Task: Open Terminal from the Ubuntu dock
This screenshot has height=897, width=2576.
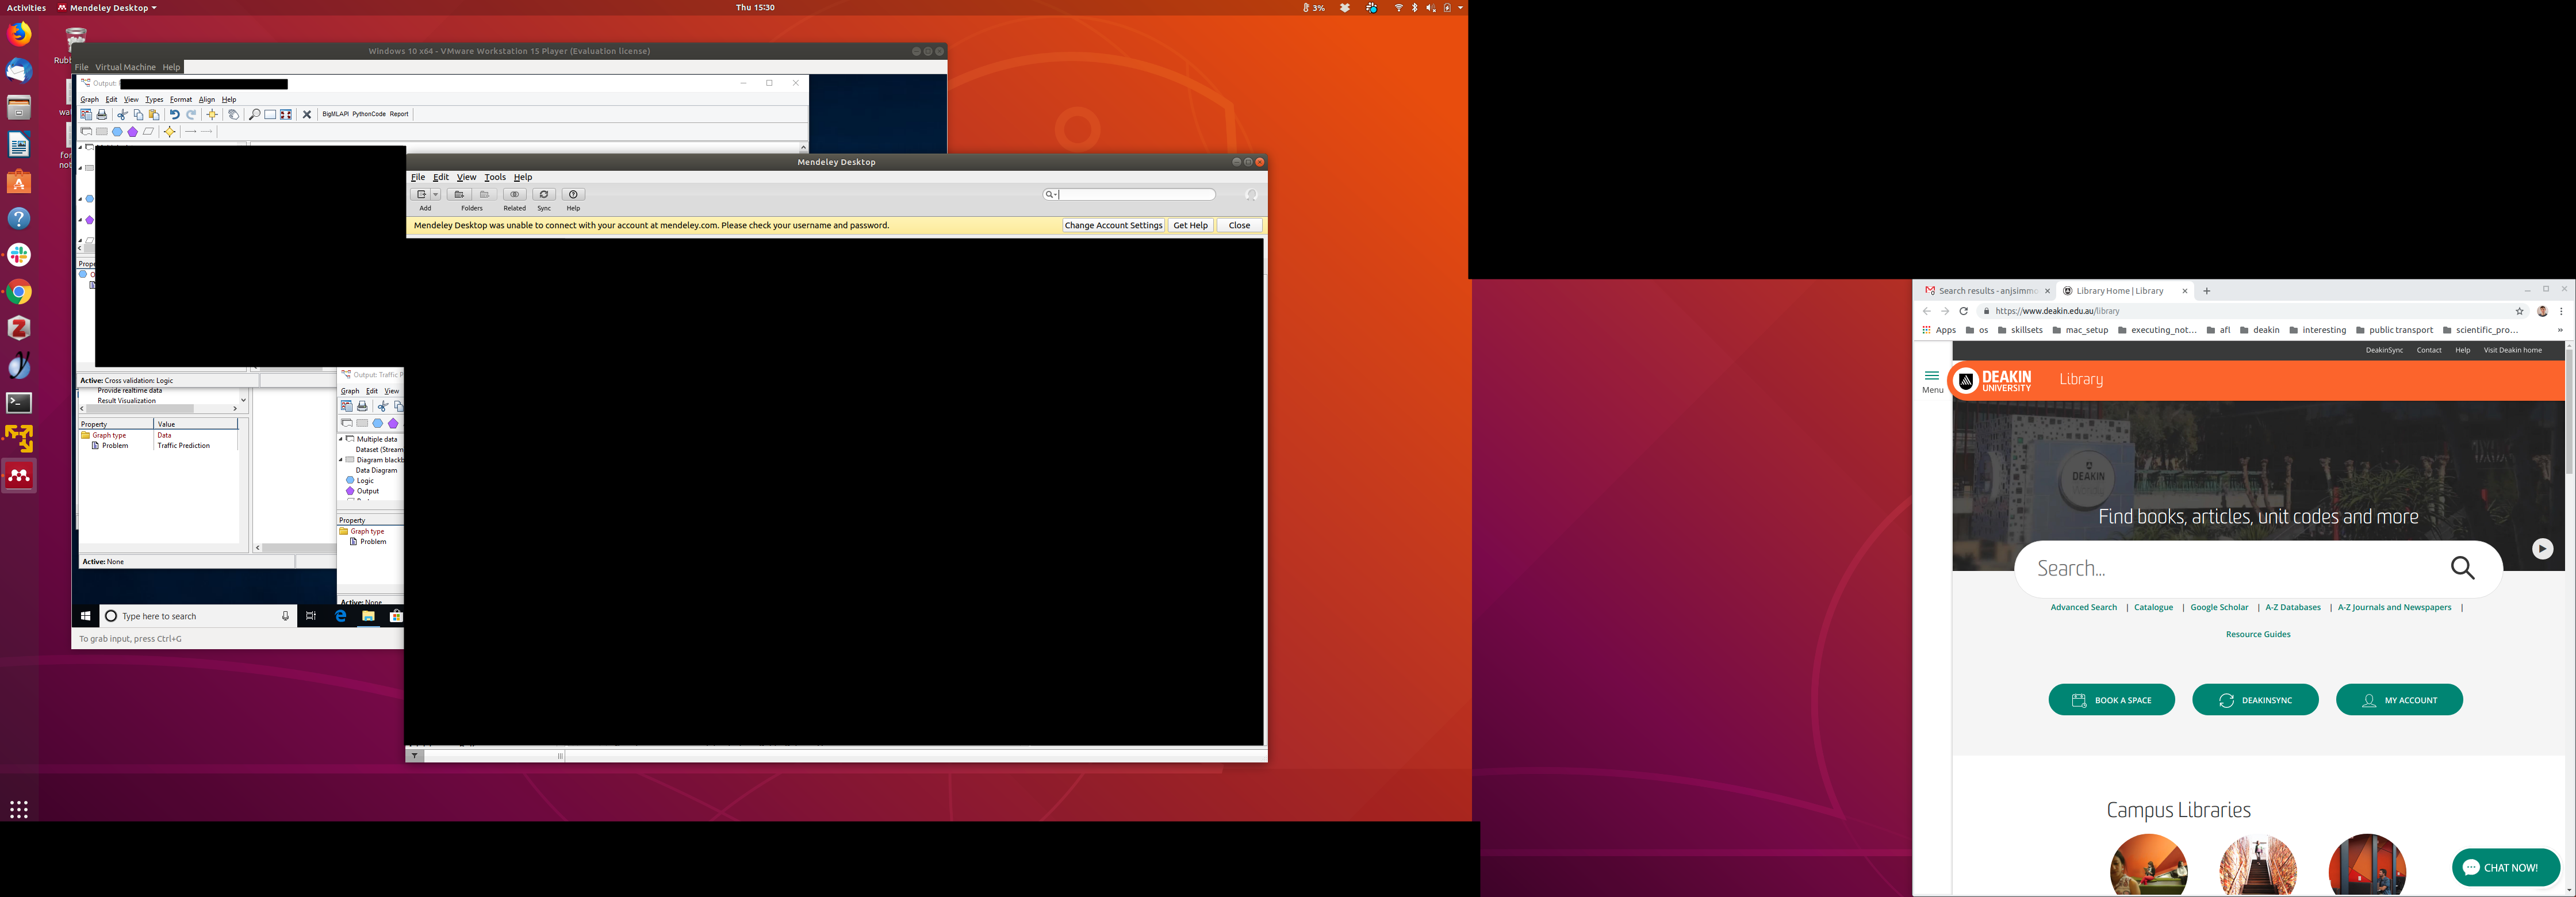Action: coord(19,403)
